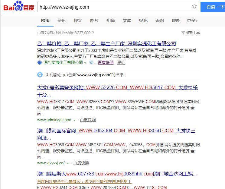Screen dimensions: 225x189
Task: Switch to the 贴吧 tab
Action: [x=143, y=20]
